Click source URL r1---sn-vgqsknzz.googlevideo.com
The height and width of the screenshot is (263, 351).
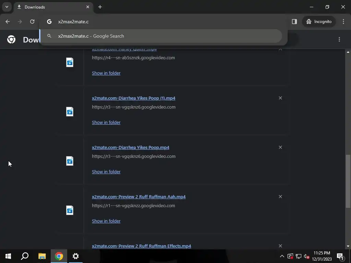[133, 205]
